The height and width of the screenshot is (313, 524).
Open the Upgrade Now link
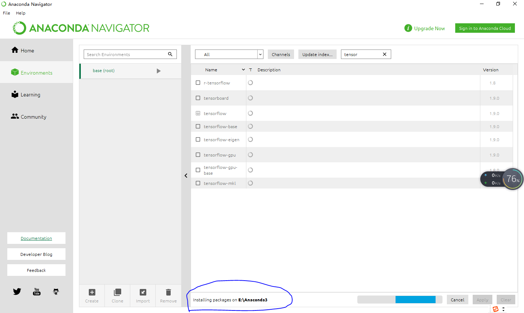(x=429, y=28)
